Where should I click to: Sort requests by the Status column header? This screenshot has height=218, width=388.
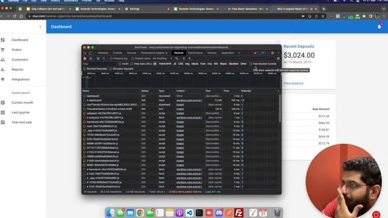pos(149,91)
